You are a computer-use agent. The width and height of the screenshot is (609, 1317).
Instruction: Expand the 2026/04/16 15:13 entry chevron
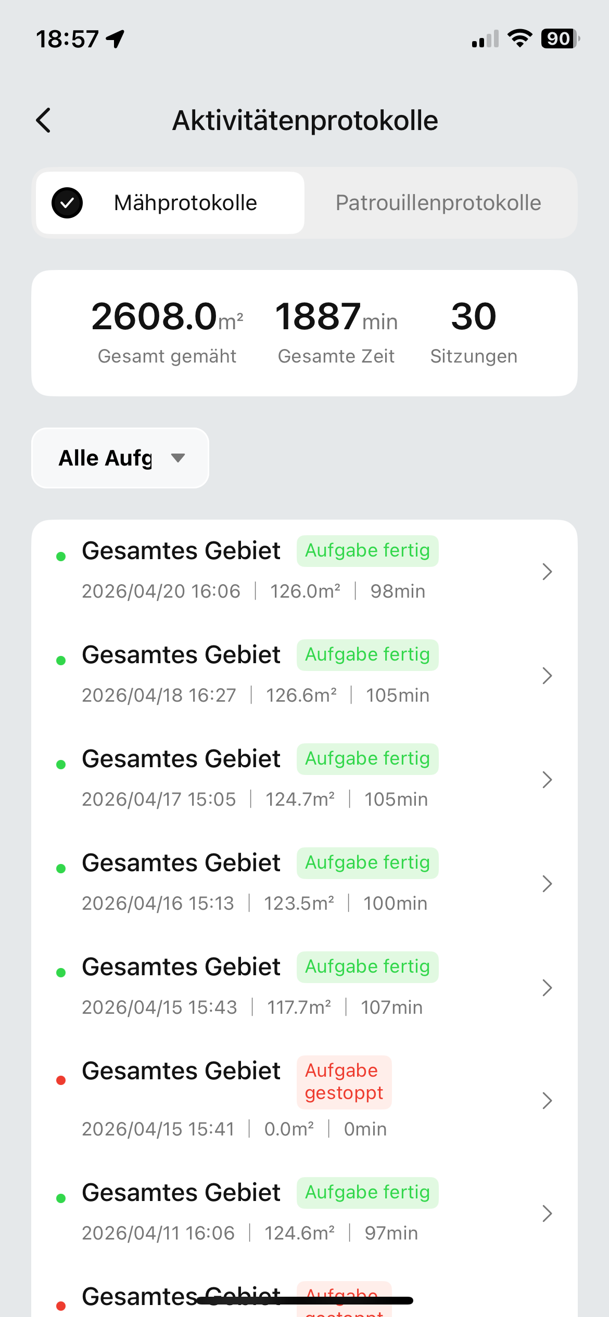pos(547,884)
